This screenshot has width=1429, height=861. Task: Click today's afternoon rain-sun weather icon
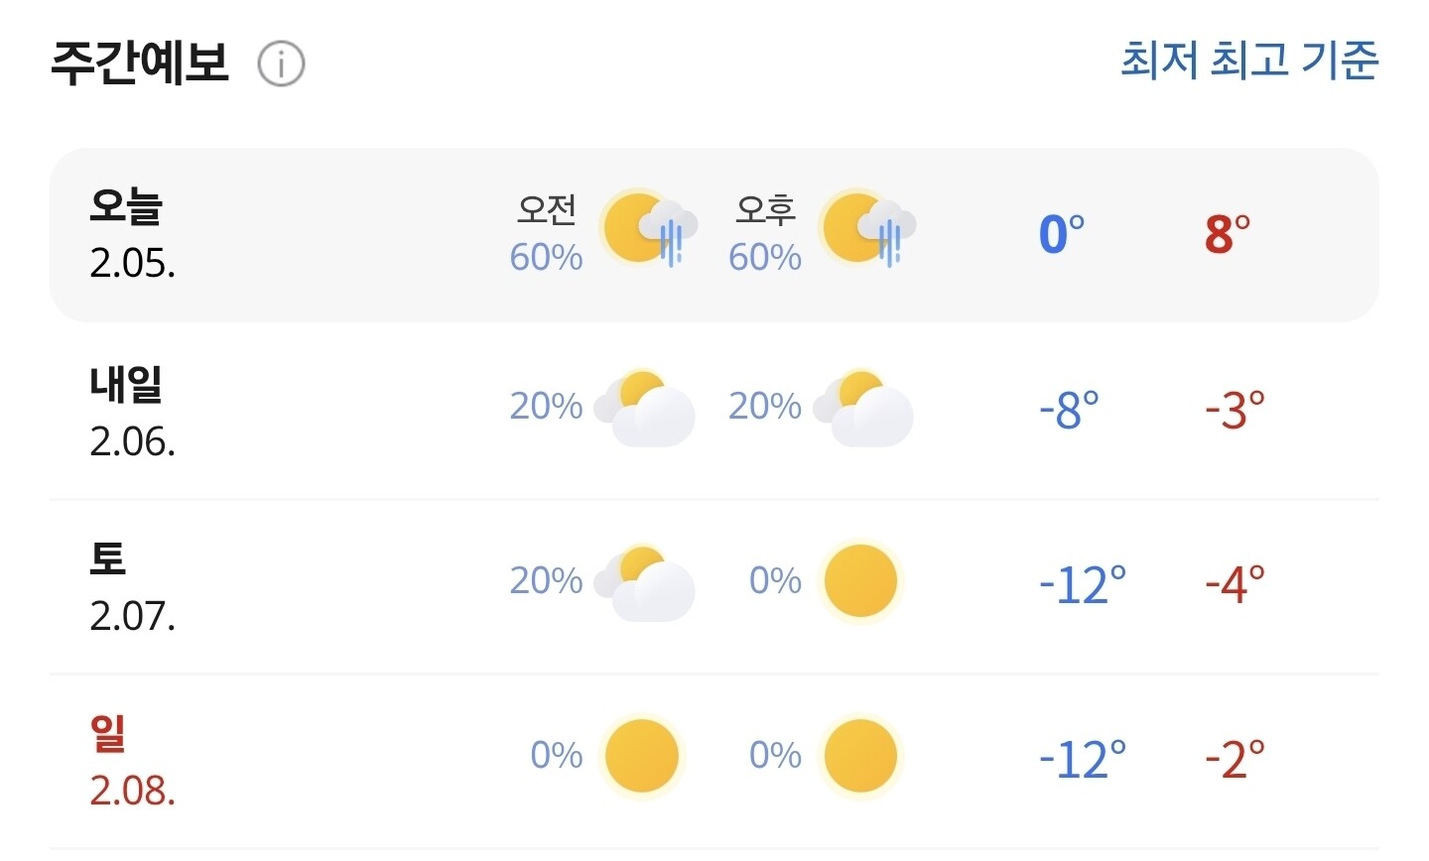click(x=866, y=229)
